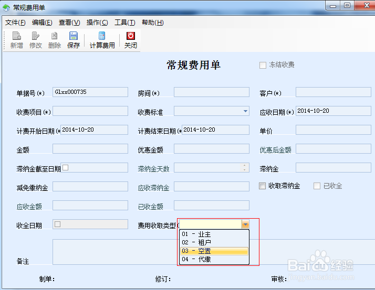Expand the 收费标准 dropdown arrow
The width and height of the screenshot is (375, 290).
click(x=245, y=111)
